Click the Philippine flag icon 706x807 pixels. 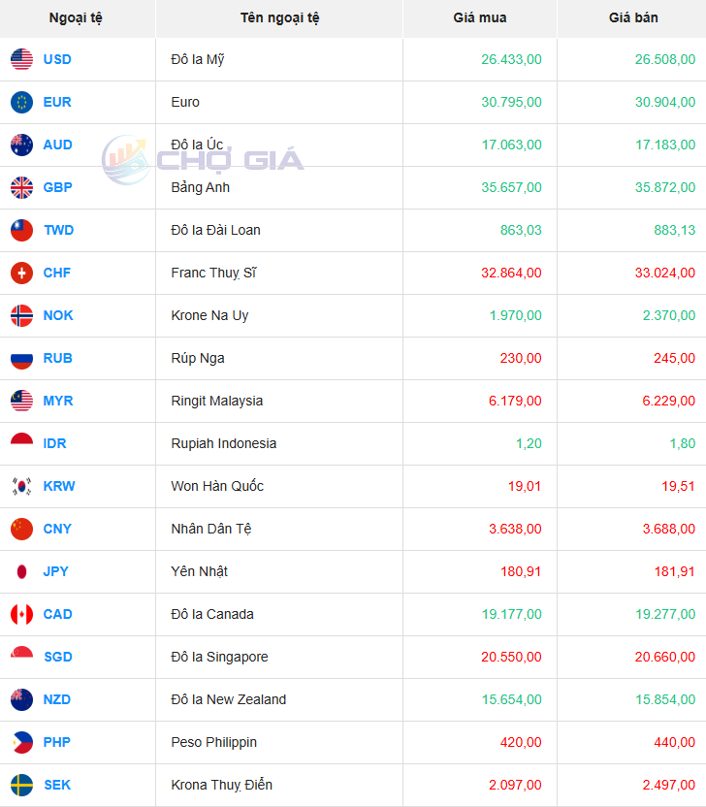[21, 742]
